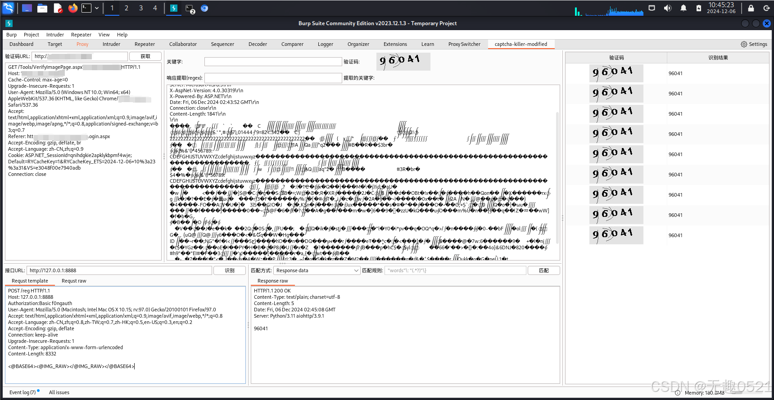Switch to the Organizer tab
The width and height of the screenshot is (774, 400).
click(x=358, y=44)
